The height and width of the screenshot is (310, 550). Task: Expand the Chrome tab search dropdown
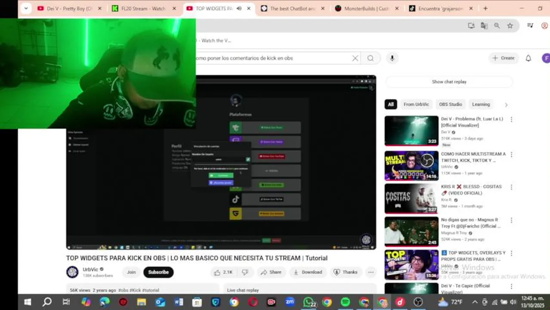pos(26,8)
